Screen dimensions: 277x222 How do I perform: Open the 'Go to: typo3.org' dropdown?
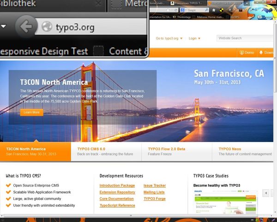pyautogui.click(x=169, y=38)
